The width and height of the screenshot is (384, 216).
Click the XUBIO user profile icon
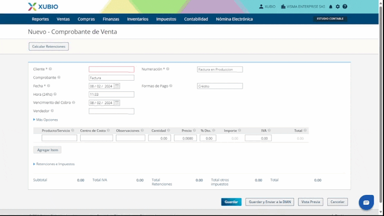coord(261,7)
